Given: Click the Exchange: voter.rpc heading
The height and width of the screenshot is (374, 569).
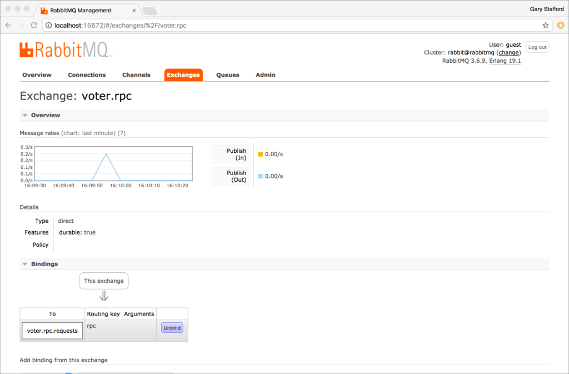Looking at the screenshot, I should point(76,96).
